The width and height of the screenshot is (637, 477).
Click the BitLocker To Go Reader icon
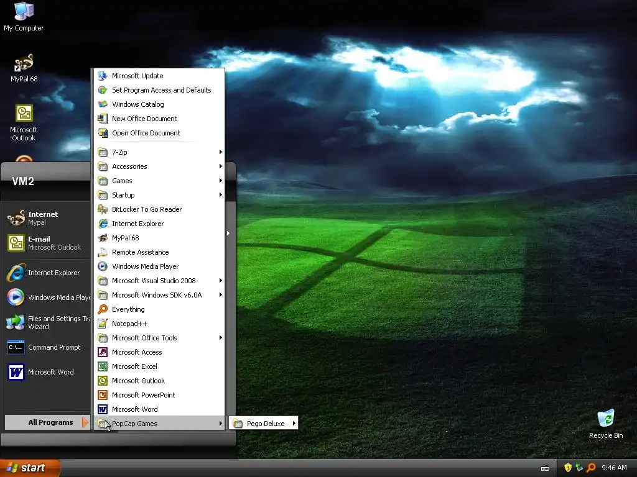pyautogui.click(x=103, y=209)
